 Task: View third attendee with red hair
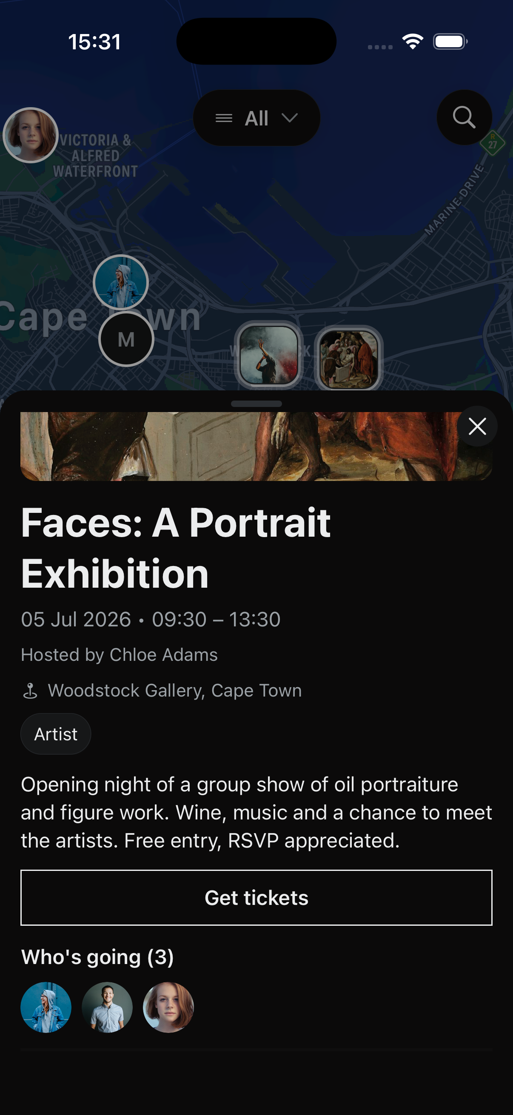[168, 1007]
